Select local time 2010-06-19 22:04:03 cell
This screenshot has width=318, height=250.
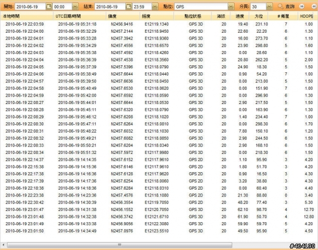(24, 52)
